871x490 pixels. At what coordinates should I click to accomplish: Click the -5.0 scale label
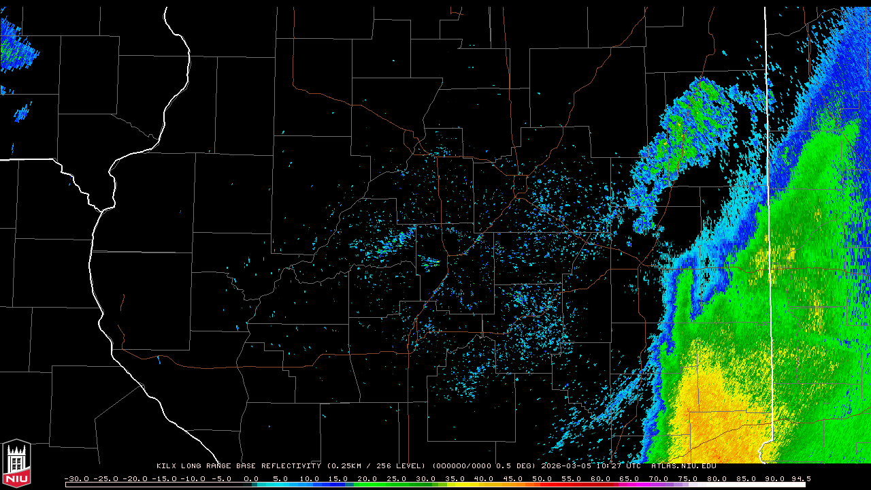click(x=220, y=479)
